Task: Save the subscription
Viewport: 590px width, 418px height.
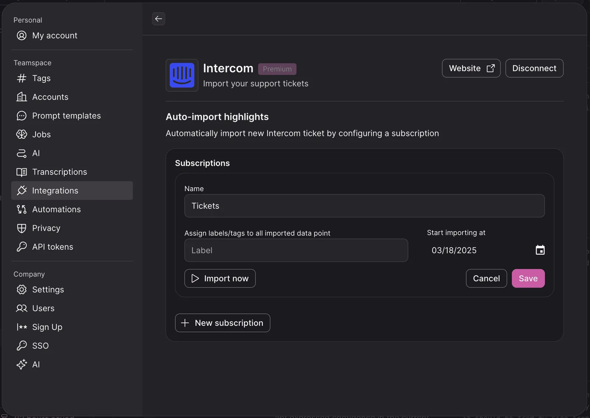Action: [x=528, y=278]
